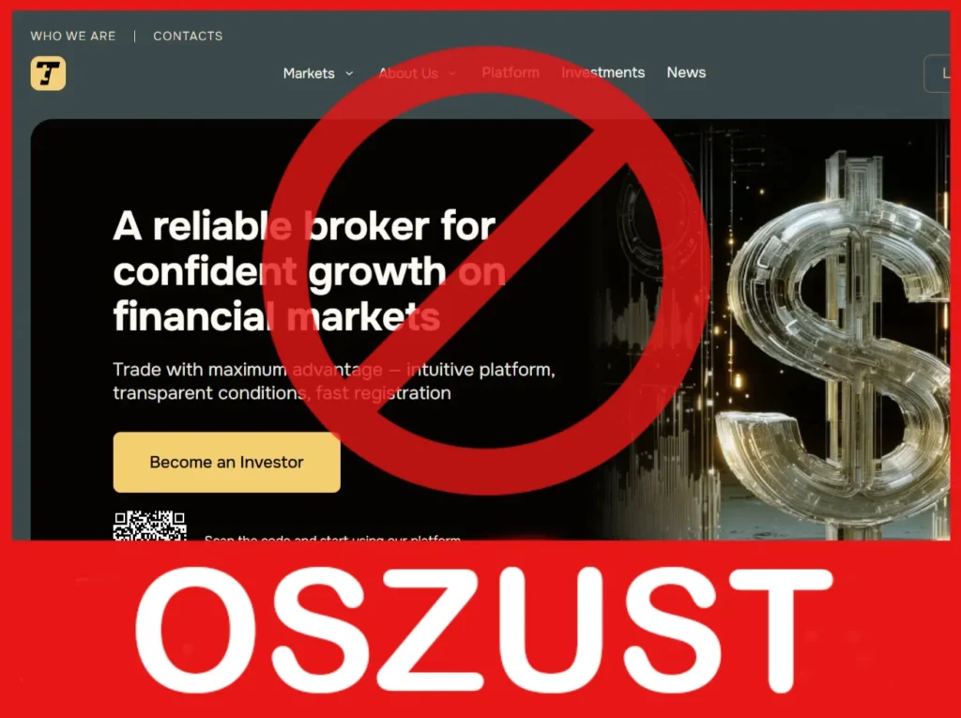Click the Become an Investor button
Image resolution: width=961 pixels, height=718 pixels.
[227, 463]
